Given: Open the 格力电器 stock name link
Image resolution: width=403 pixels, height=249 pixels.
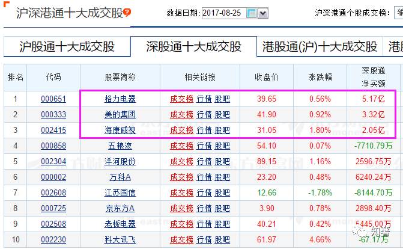Looking at the screenshot, I should point(120,99).
